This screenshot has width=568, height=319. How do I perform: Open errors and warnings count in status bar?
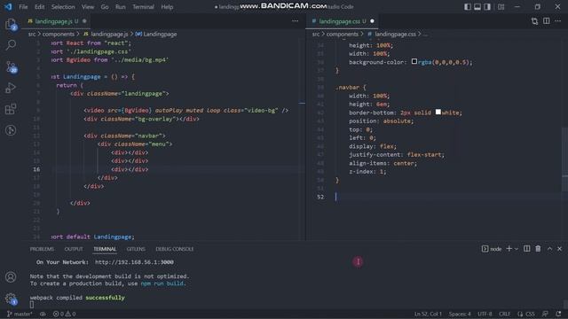point(65,314)
